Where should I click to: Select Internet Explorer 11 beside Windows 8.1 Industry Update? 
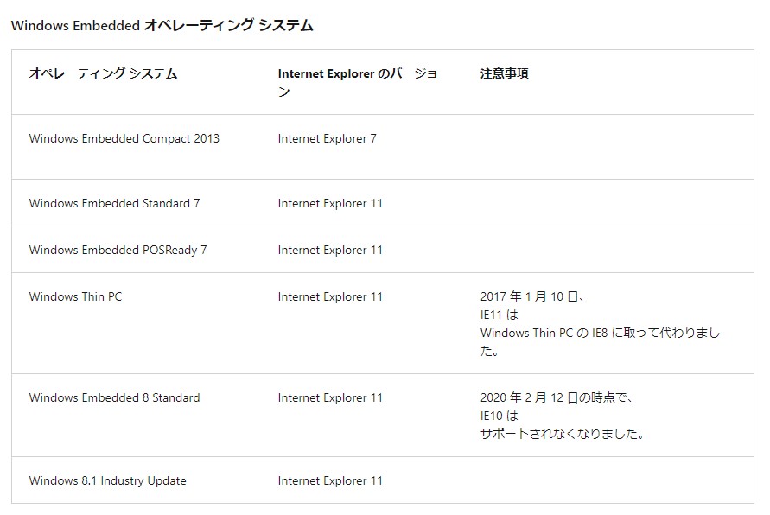[x=331, y=480]
